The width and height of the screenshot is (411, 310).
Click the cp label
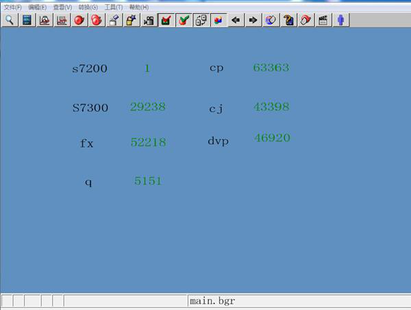pos(216,68)
